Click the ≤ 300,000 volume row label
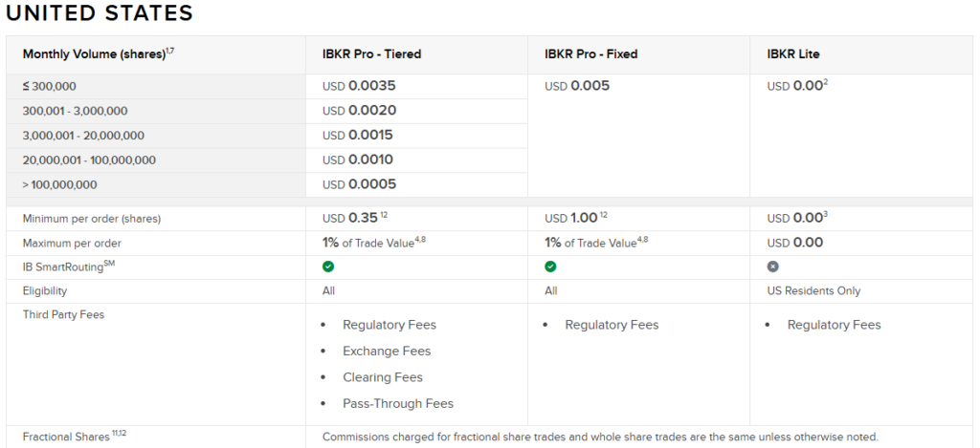980x448 pixels. tap(50, 87)
